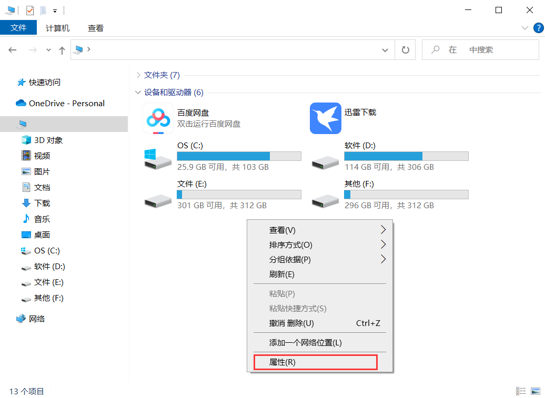This screenshot has width=545, height=398.
Task: Switch to details view icon in status bar
Action: pos(521,391)
